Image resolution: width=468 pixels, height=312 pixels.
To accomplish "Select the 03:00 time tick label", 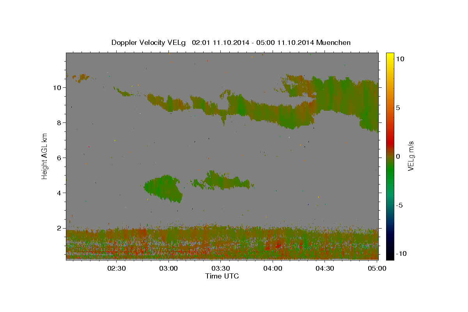I will tap(168, 268).
